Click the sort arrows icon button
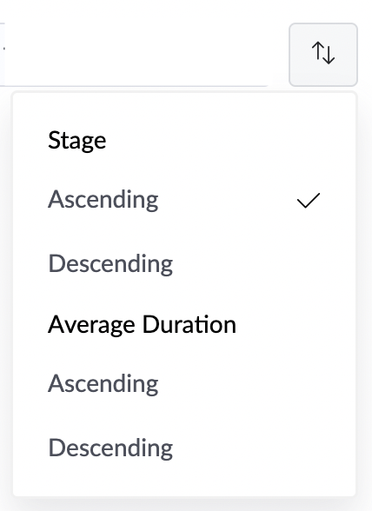The image size is (372, 511). pyautogui.click(x=323, y=55)
